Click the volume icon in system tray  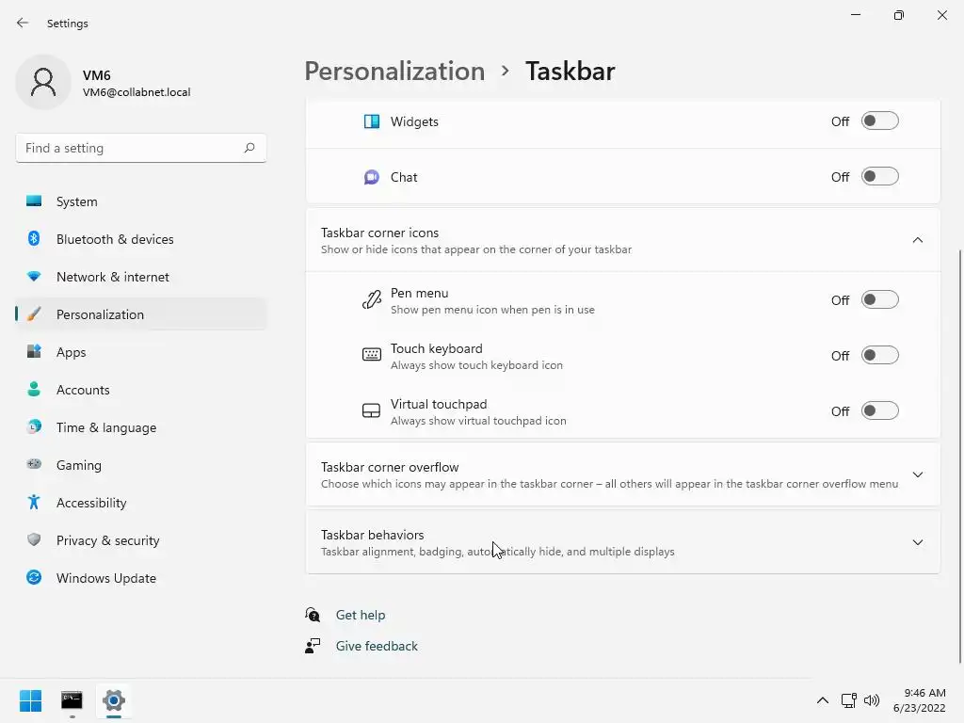872,700
